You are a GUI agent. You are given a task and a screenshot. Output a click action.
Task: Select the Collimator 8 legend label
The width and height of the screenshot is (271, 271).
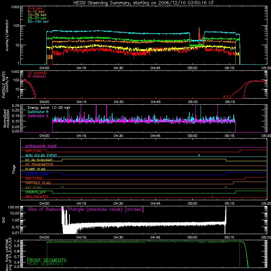tap(38, 112)
